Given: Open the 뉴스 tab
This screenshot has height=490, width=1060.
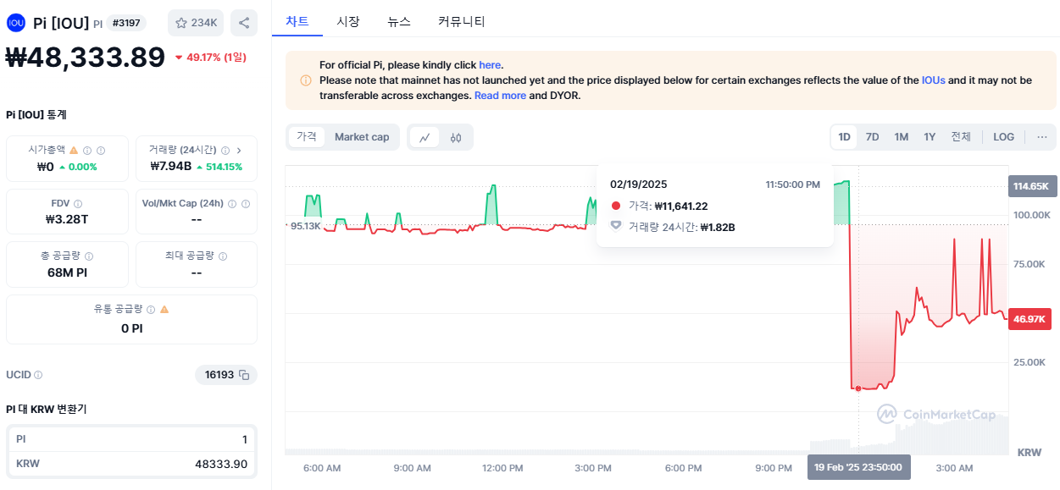Looking at the screenshot, I should pyautogui.click(x=399, y=21).
